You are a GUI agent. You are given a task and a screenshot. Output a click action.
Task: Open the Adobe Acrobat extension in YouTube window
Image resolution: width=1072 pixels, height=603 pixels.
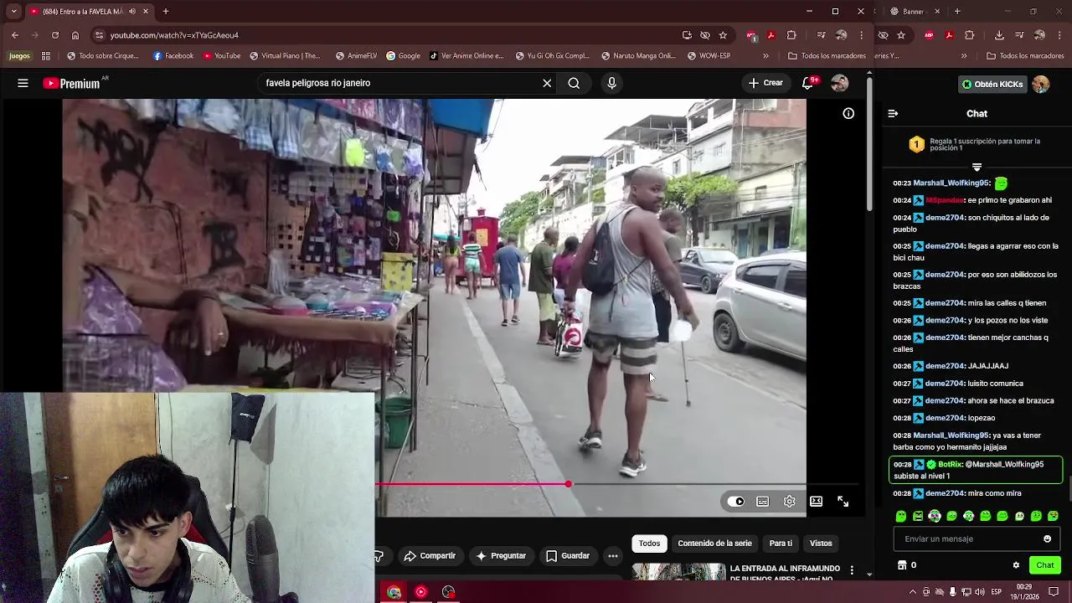click(x=770, y=35)
